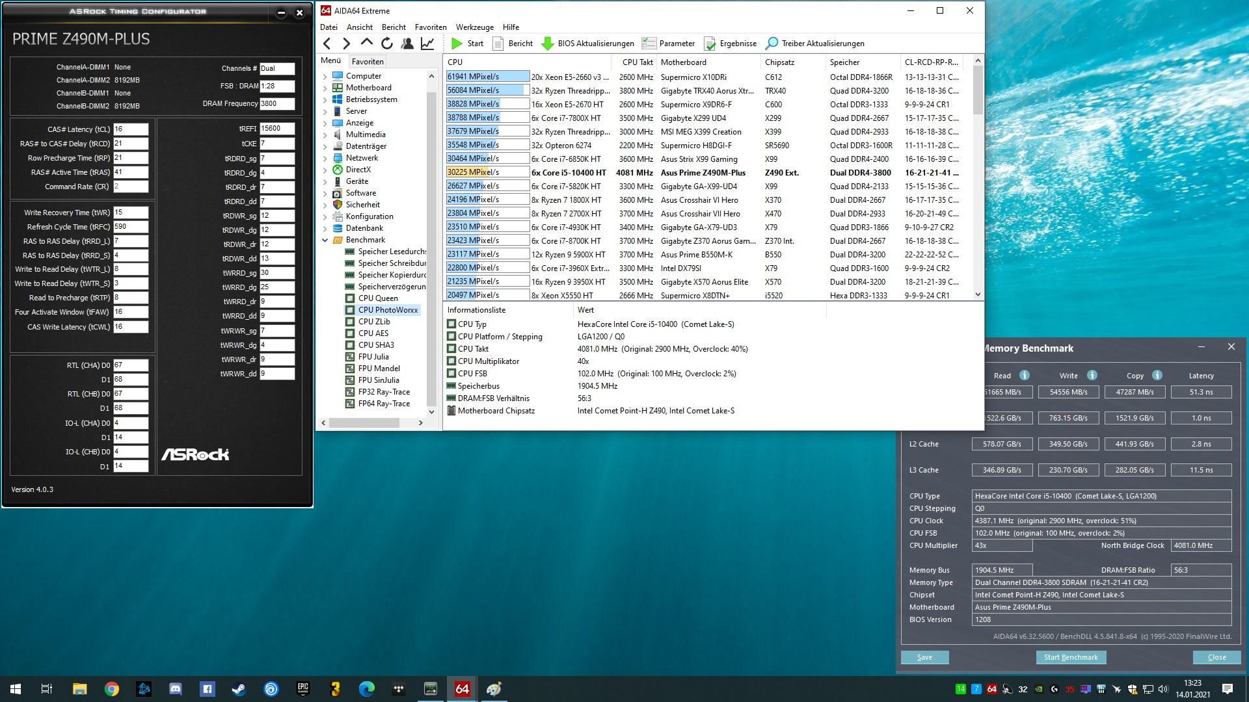Open the Ansicht menu
Viewport: 1249px width, 702px height.
(360, 27)
